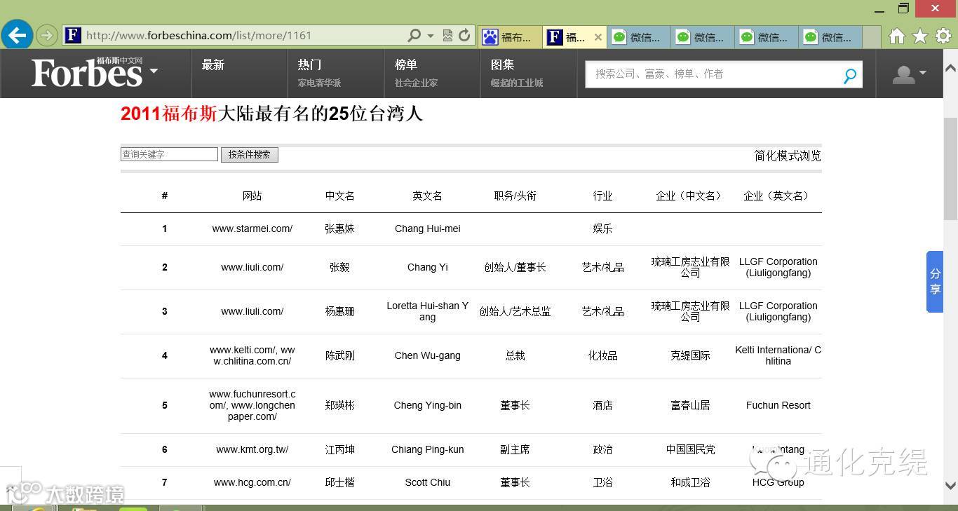This screenshot has width=958, height=511.
Task: Click the scrollbar down arrow
Action: (950, 485)
